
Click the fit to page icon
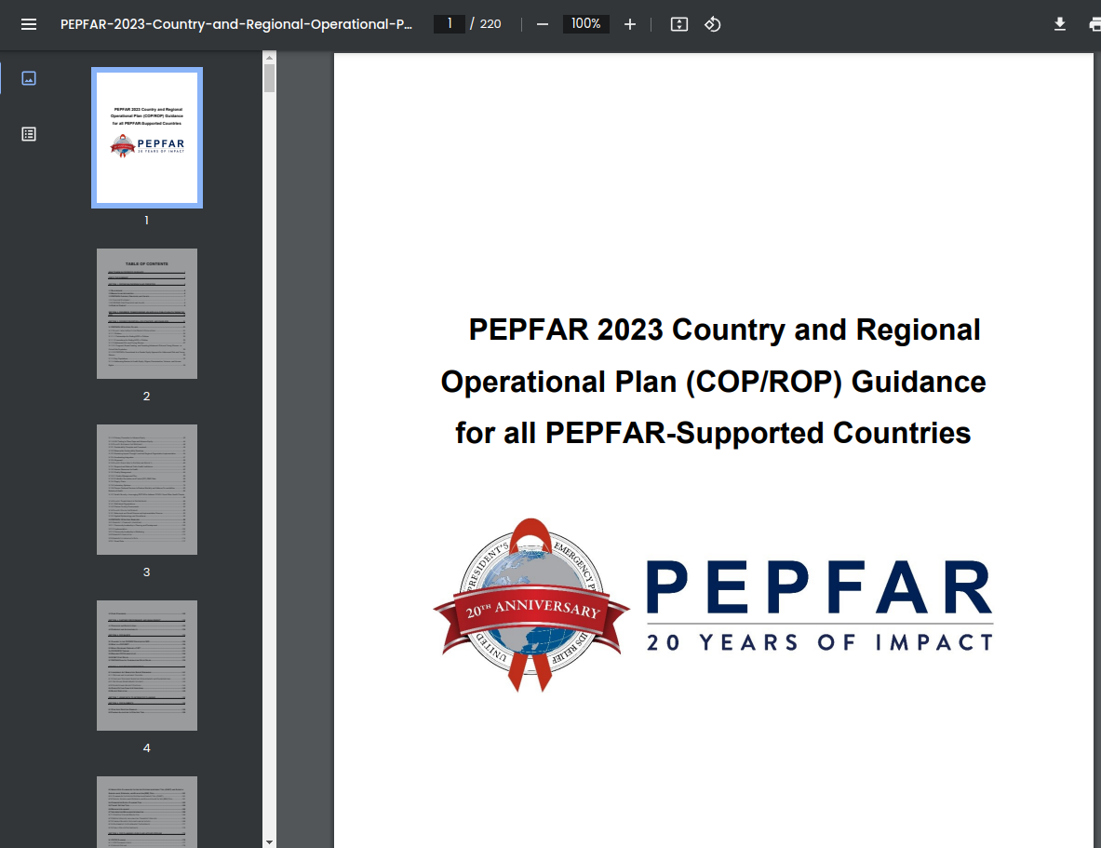coord(679,24)
